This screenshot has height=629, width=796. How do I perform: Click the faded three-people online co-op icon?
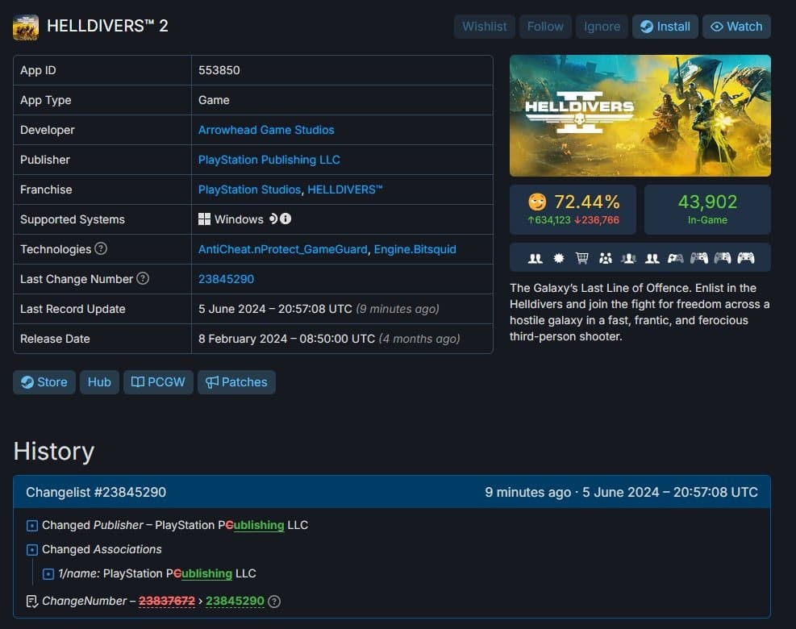pos(628,258)
